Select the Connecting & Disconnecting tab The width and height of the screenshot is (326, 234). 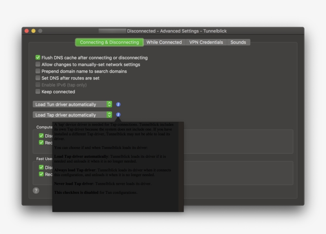click(109, 42)
